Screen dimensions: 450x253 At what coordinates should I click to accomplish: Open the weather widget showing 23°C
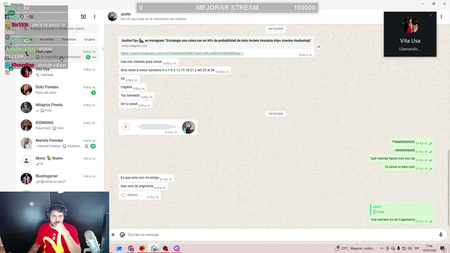pos(355,248)
